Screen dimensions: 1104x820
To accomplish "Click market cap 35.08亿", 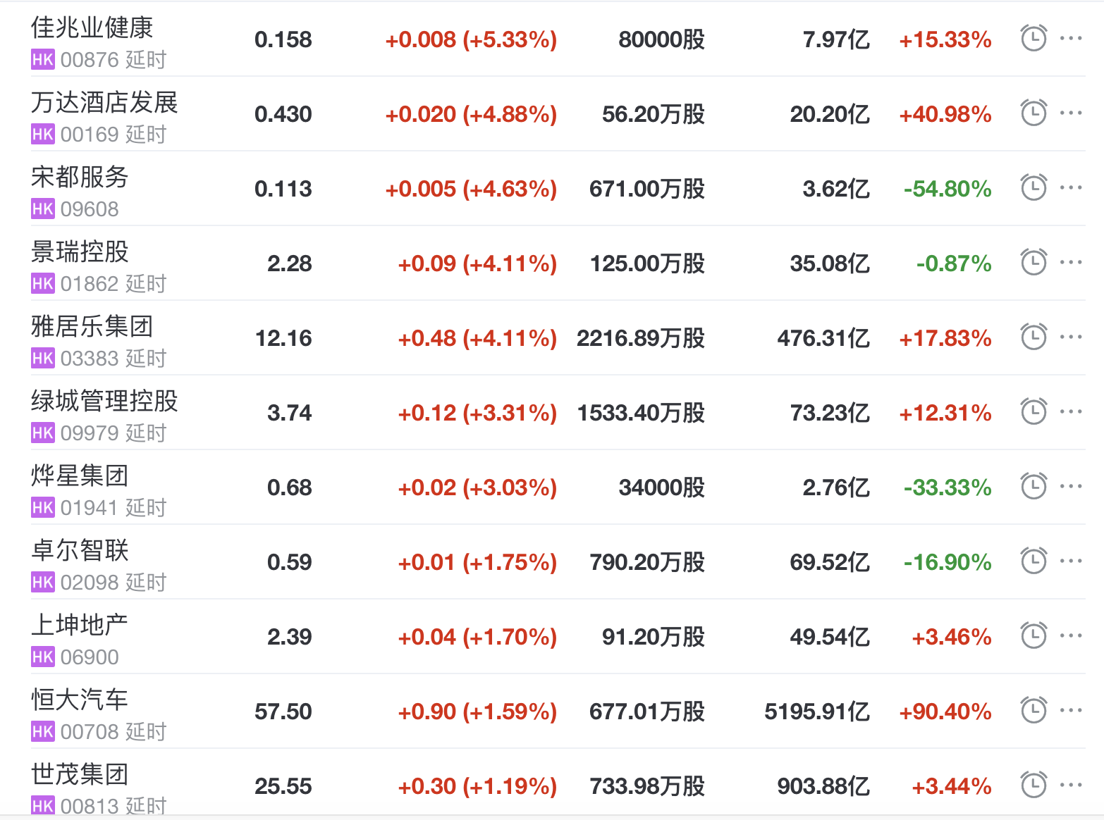I will 830,263.
